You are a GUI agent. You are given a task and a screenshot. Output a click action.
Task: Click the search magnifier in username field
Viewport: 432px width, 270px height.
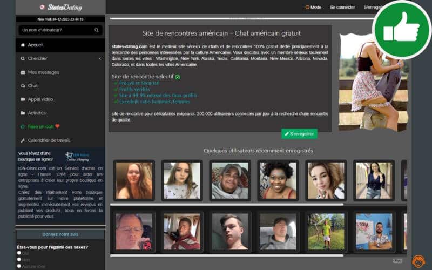click(x=97, y=30)
